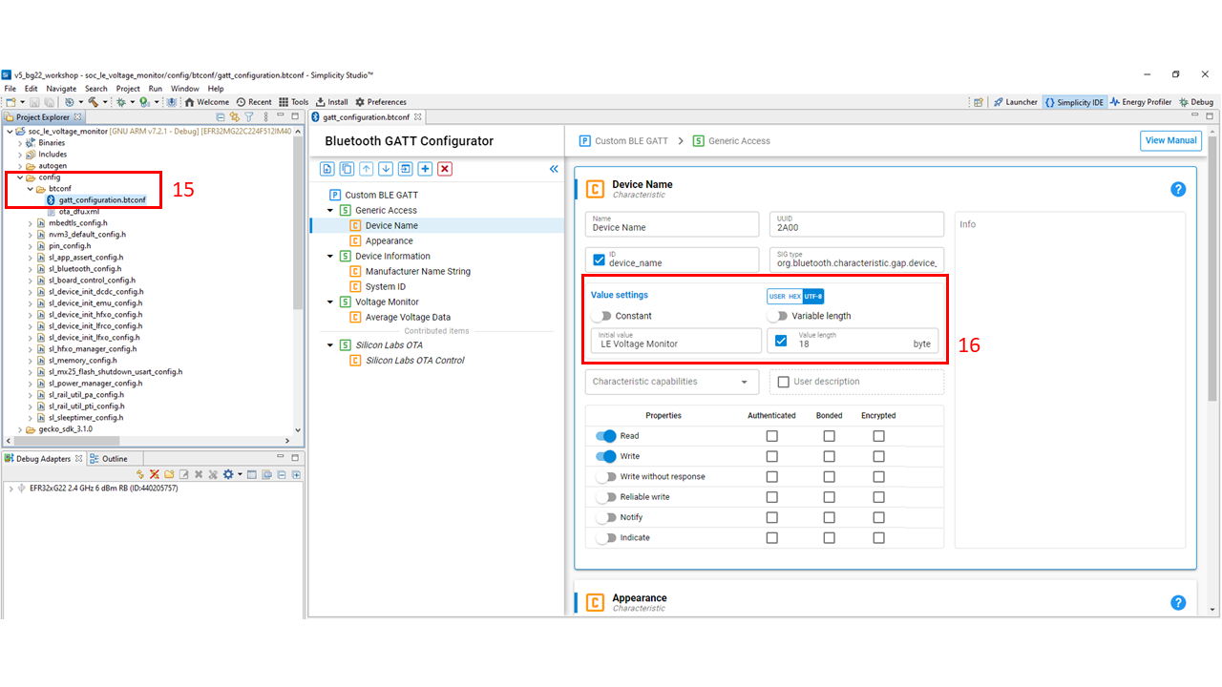Click the Welcome home icon in toolbar
The image size is (1222, 687).
190,102
